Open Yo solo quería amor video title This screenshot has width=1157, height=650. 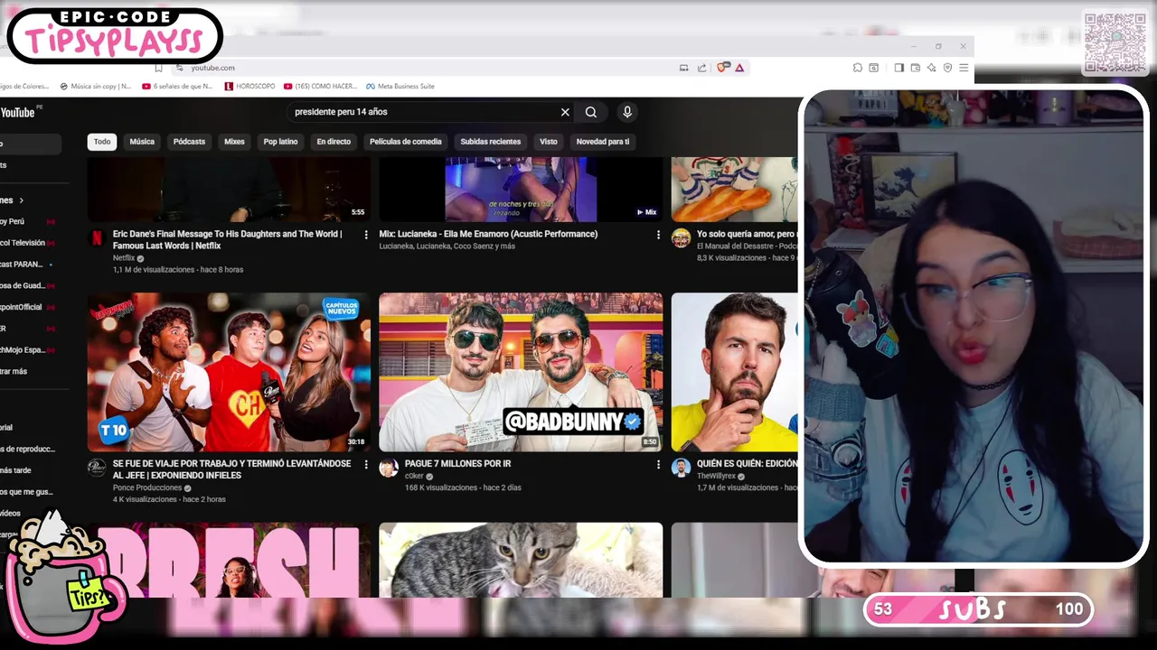point(748,234)
